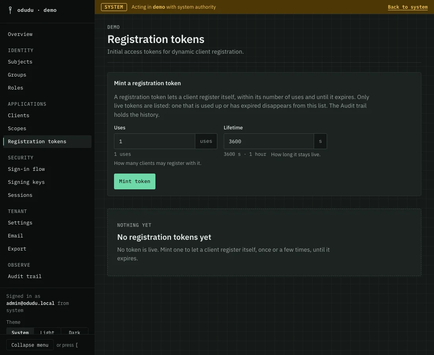Go to Subjects in the sidebar
This screenshot has width=434, height=355.
pyautogui.click(x=47, y=62)
